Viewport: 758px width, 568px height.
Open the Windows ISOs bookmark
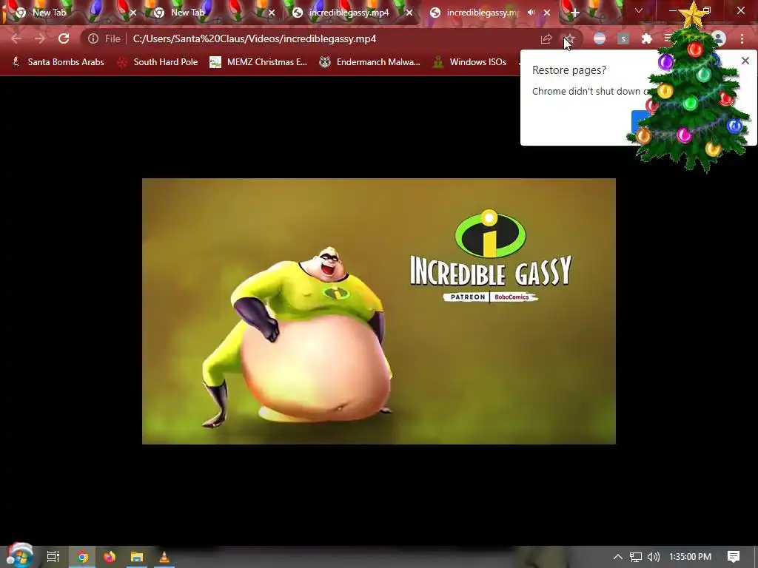point(469,62)
